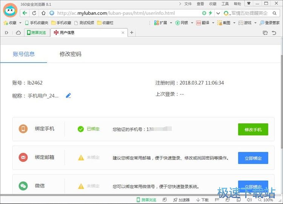The width and height of the screenshot is (283, 204).
Task: Open the 翻译 translate toolbar item
Action: point(203,23)
